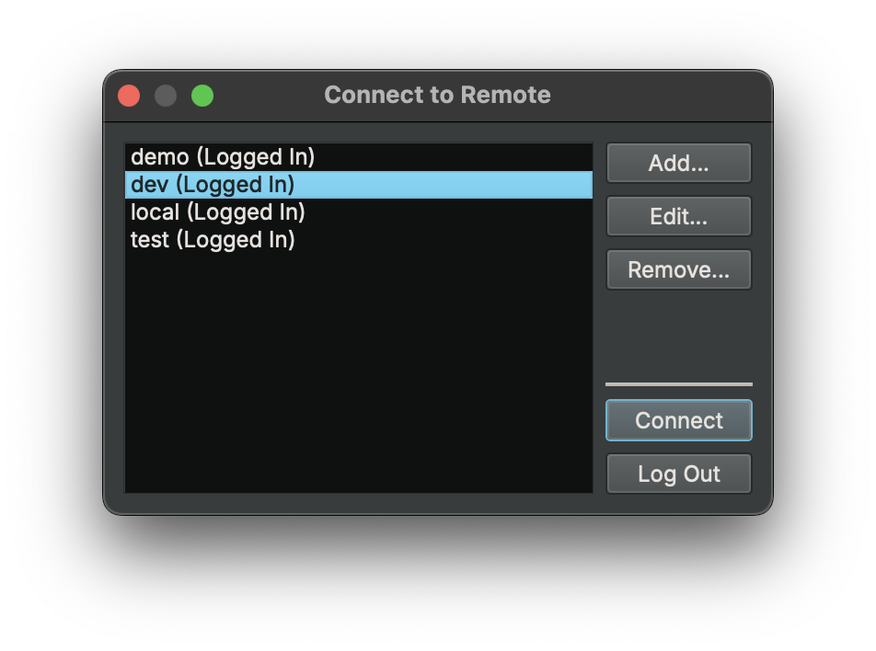Click the separator line above Connect

coord(678,383)
